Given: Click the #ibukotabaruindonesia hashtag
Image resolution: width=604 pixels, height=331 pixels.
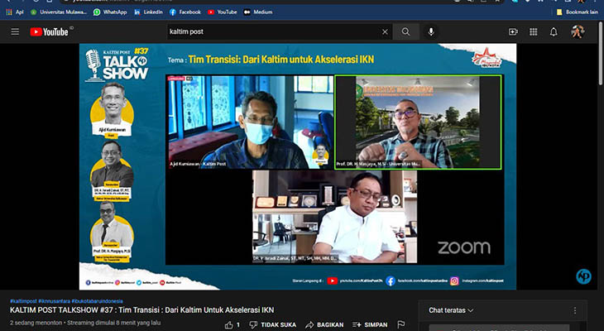Looking at the screenshot, I should click(97, 301).
